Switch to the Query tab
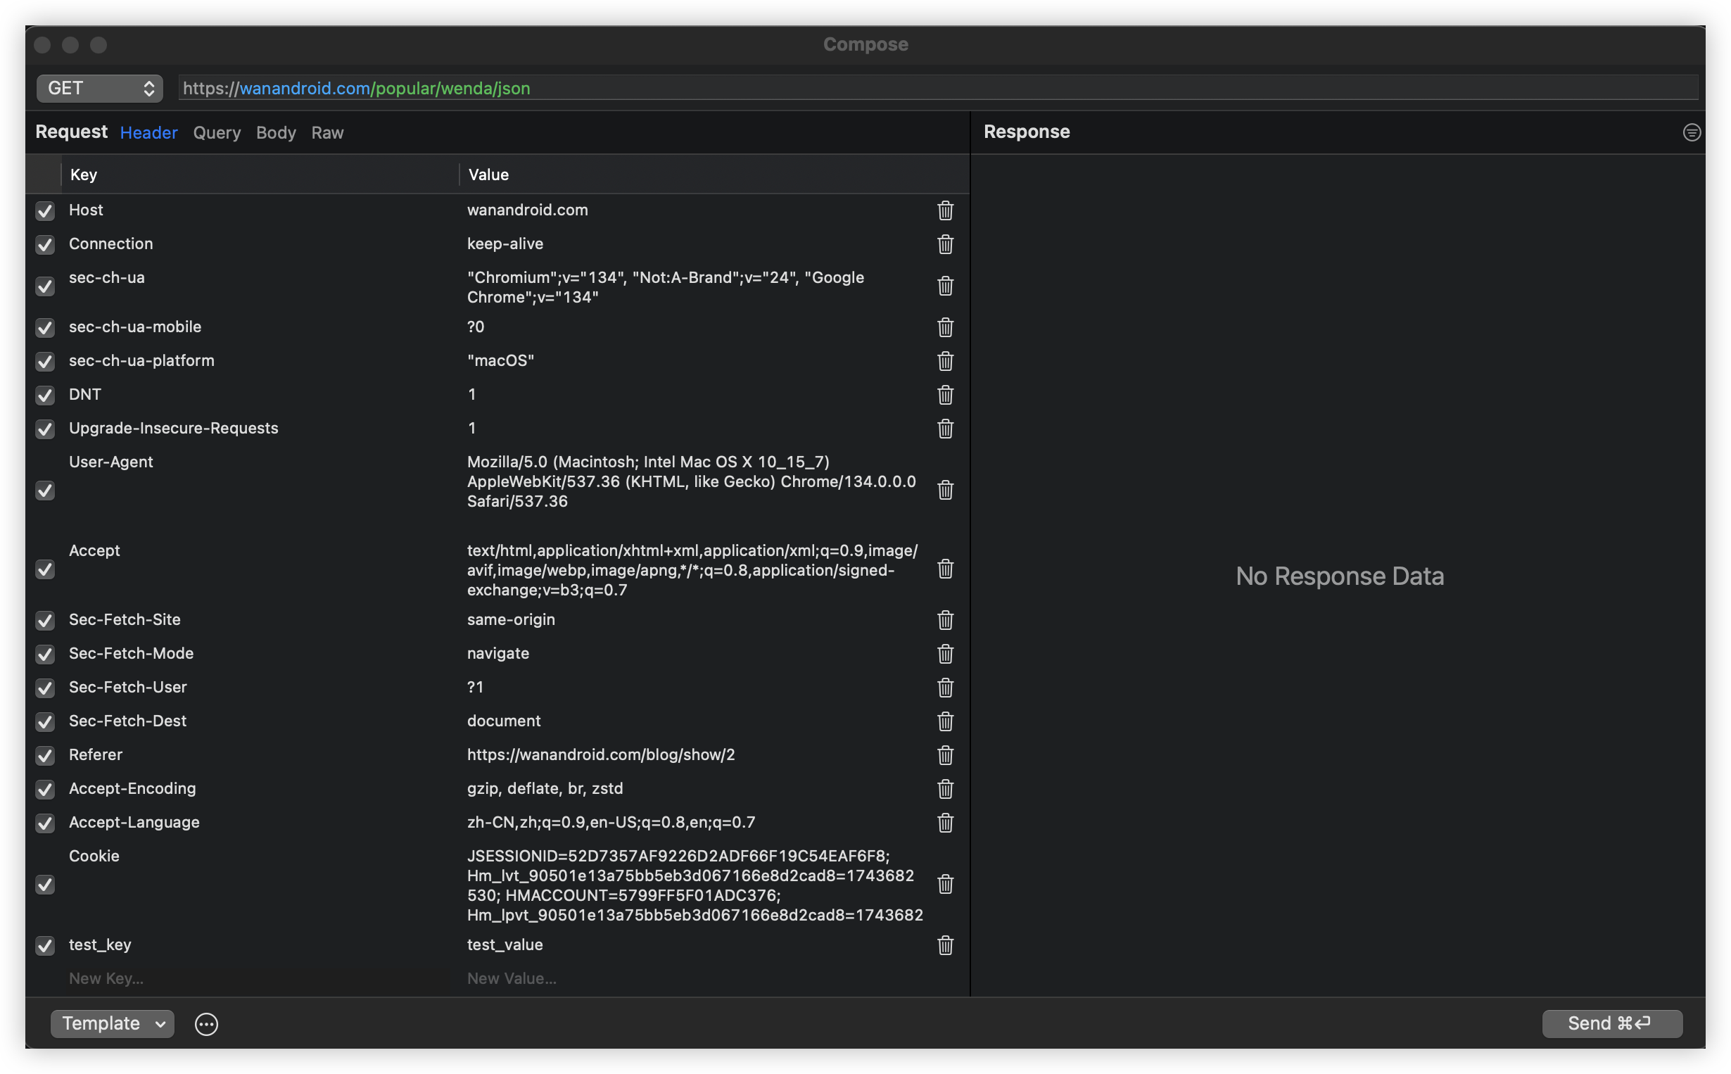The height and width of the screenshot is (1074, 1731). [x=217, y=133]
